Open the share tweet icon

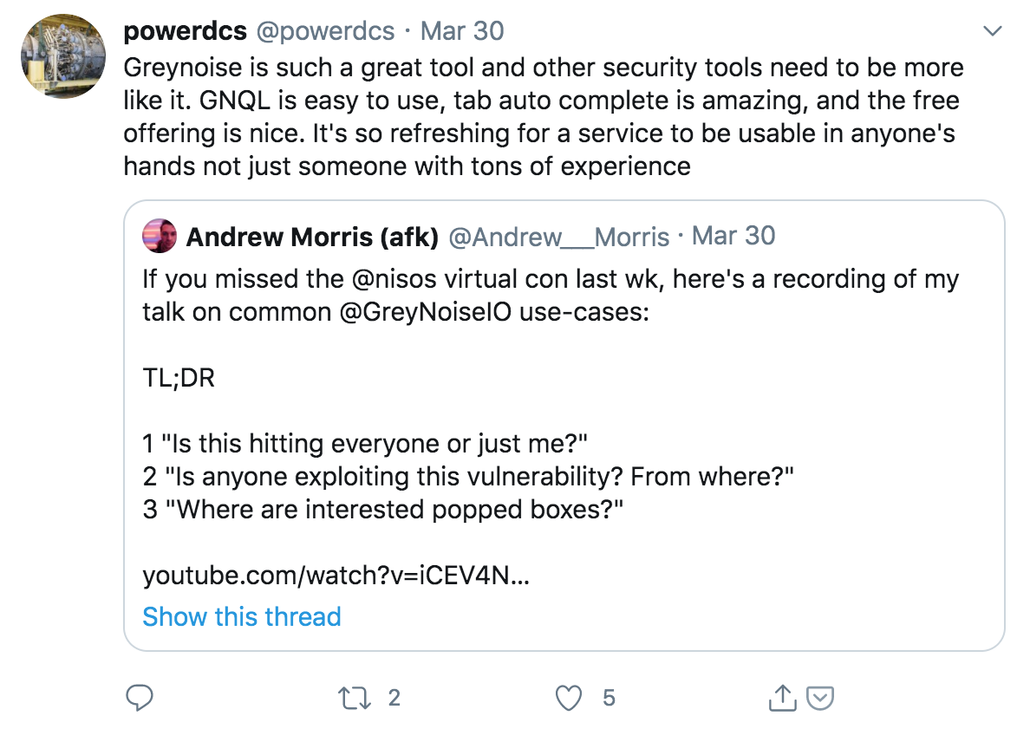[782, 697]
